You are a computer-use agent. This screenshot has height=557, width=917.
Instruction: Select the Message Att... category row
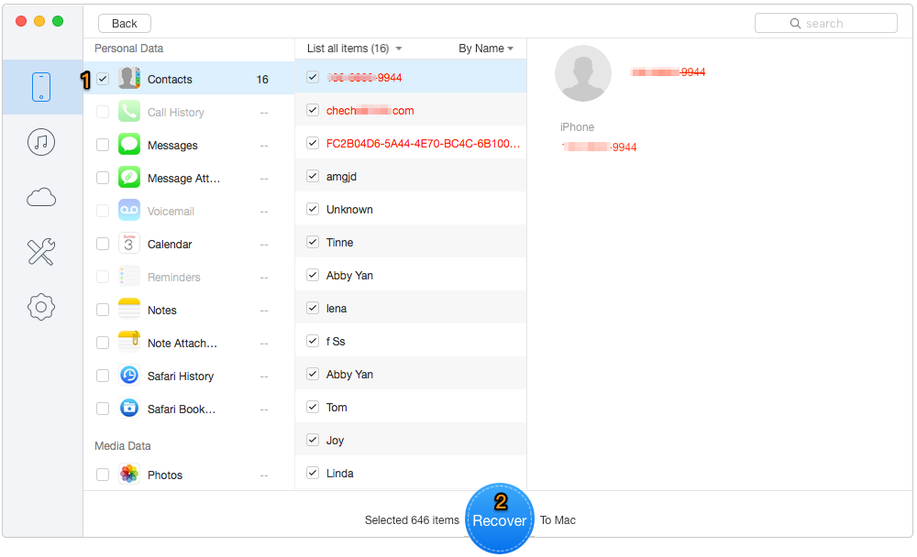click(189, 178)
